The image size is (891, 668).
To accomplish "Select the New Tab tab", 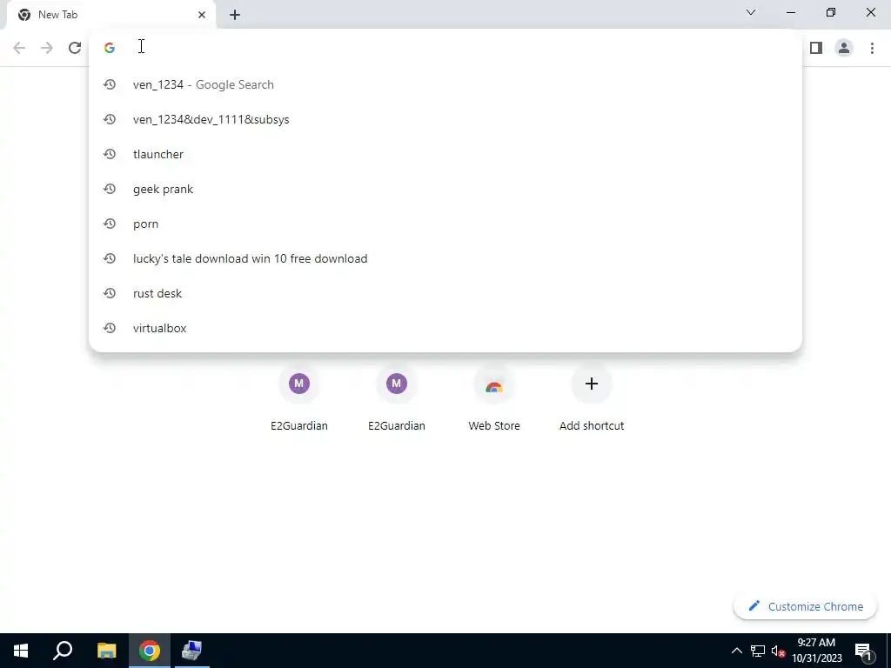I will [111, 15].
